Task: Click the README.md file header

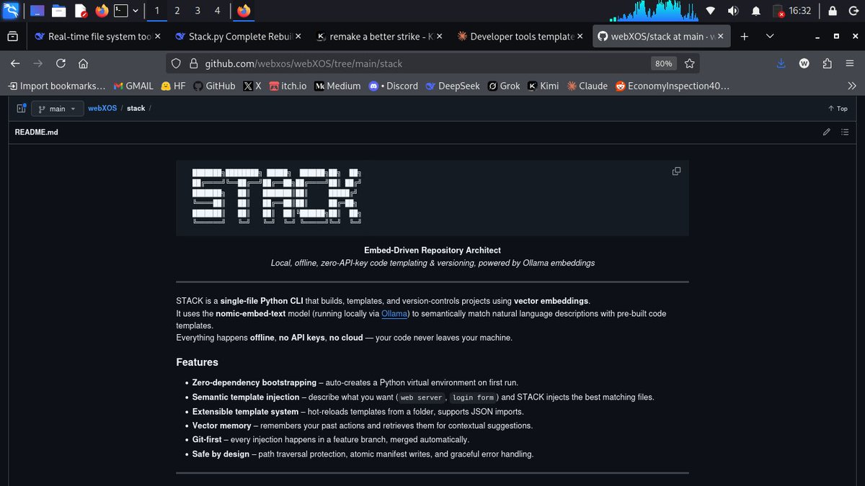Action: [36, 132]
